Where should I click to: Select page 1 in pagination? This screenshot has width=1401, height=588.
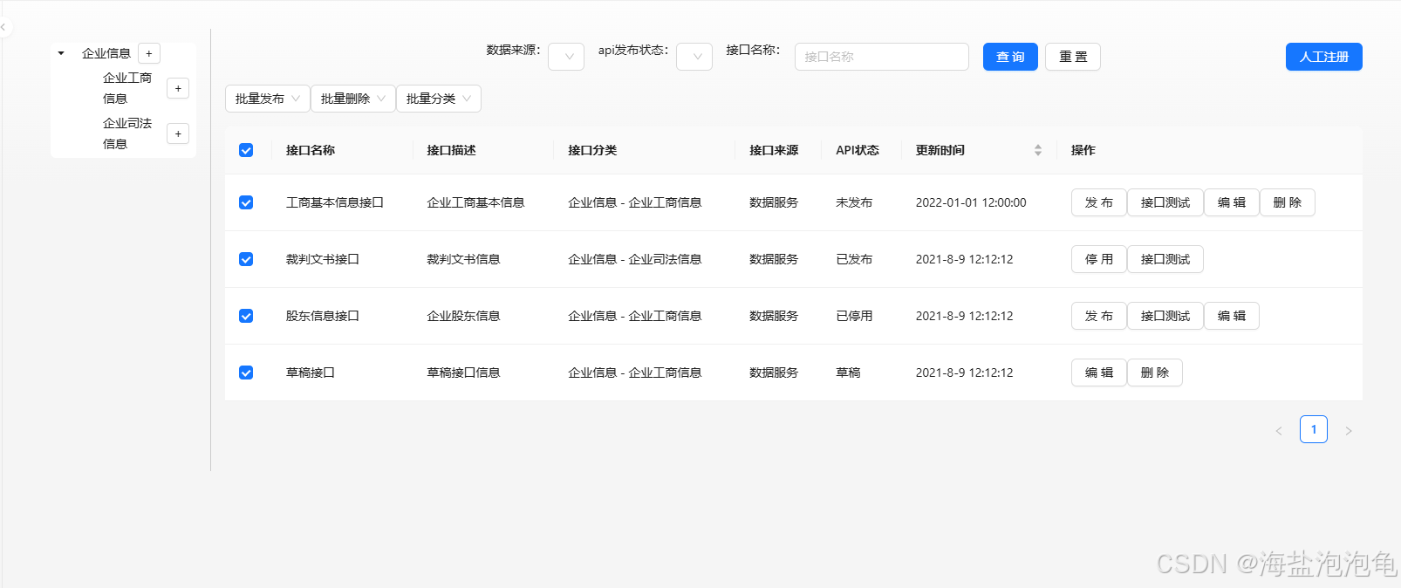tap(1314, 429)
